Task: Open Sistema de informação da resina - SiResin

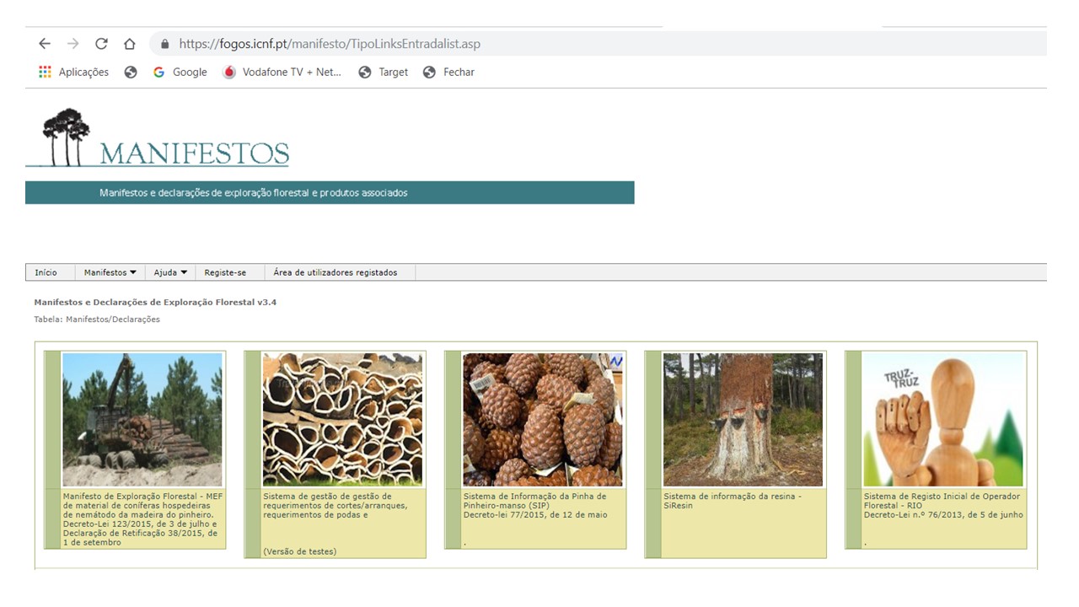Action: click(733, 501)
